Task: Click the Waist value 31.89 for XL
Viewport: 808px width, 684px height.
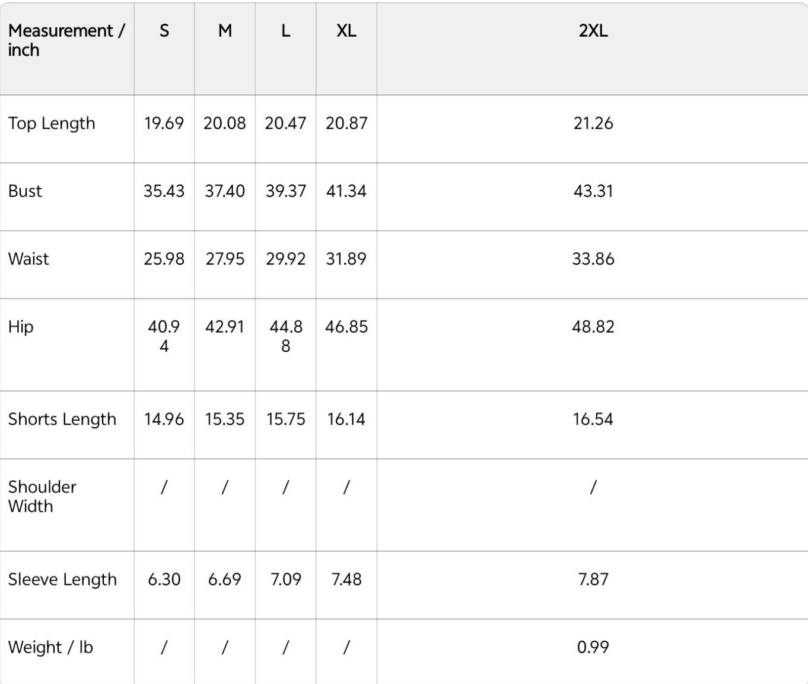Action: tap(346, 259)
